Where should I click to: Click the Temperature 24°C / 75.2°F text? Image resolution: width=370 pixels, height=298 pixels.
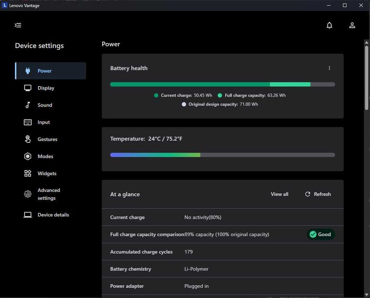(146, 139)
